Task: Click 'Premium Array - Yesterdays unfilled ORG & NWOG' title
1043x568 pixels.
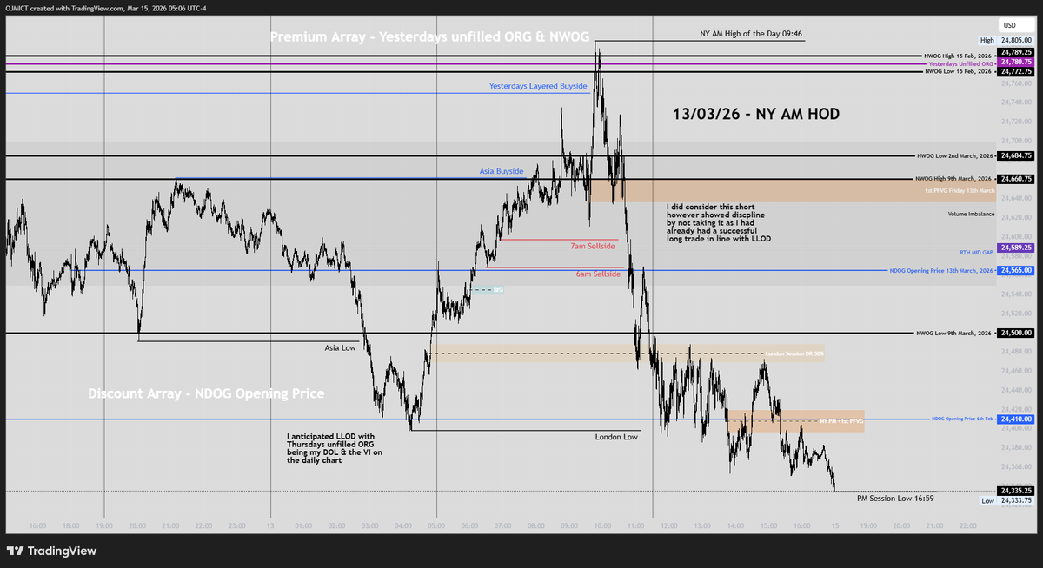Action: click(x=429, y=37)
